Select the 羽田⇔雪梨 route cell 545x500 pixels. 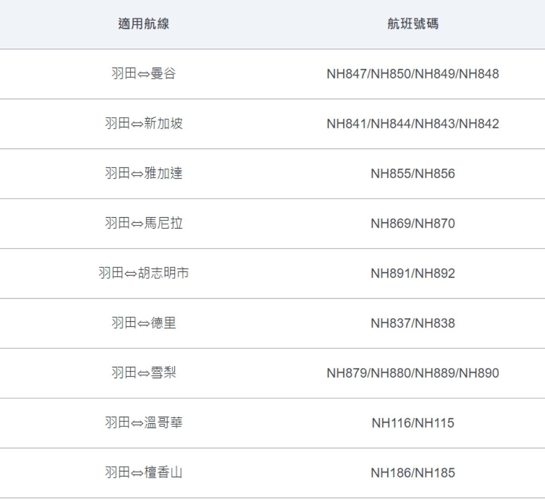pos(144,373)
